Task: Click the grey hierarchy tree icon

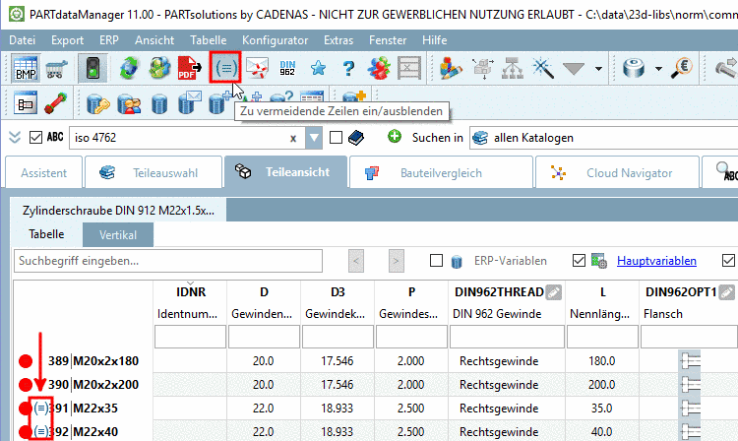Action: point(513,69)
